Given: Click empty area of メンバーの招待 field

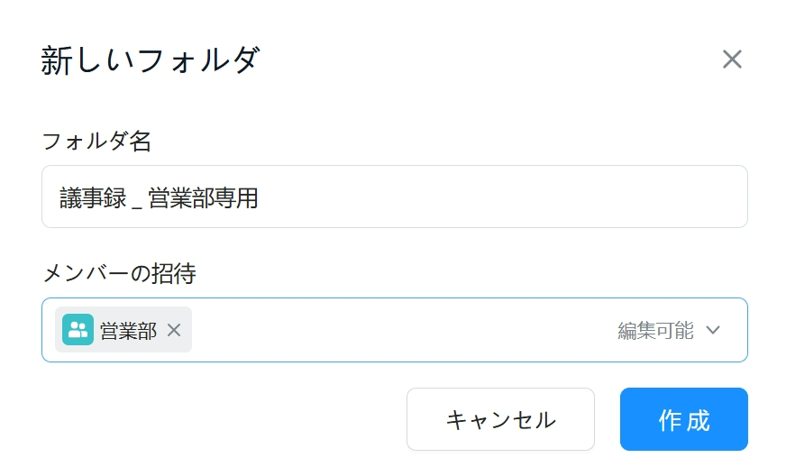Looking at the screenshot, I should (400, 330).
